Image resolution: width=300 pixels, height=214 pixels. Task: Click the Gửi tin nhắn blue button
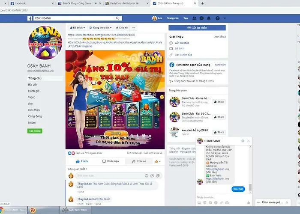point(197,28)
